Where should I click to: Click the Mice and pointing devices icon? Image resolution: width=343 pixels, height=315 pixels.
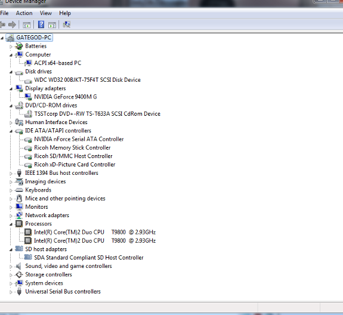(x=19, y=199)
